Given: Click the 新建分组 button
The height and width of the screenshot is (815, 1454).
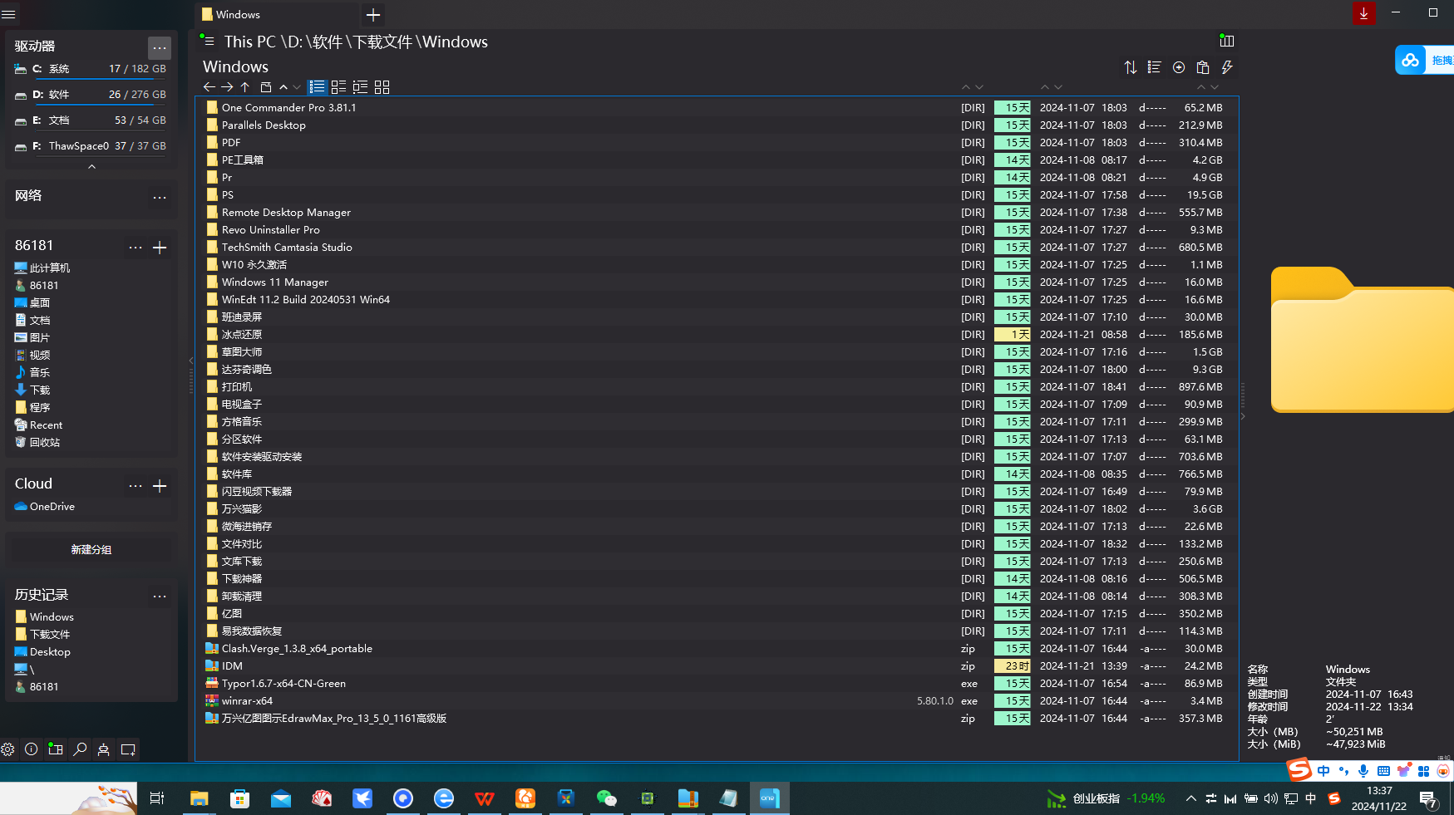Looking at the screenshot, I should tap(91, 549).
